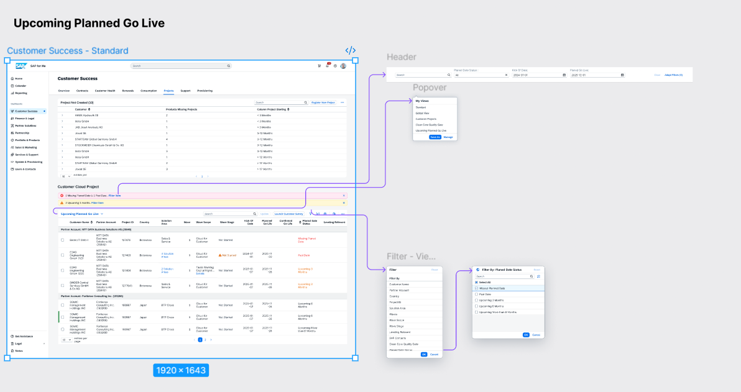Tick the checkbox for the BAGKUT GmbH row
Image resolution: width=741 pixels, height=392 pixels.
(62, 240)
